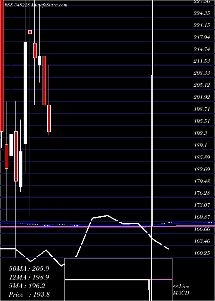Pick the 179.48 axis label

202,181
